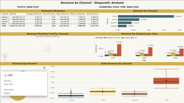Click Revenue Running Total by Channel title
The height and width of the screenshot is (103, 184).
[x=47, y=34]
